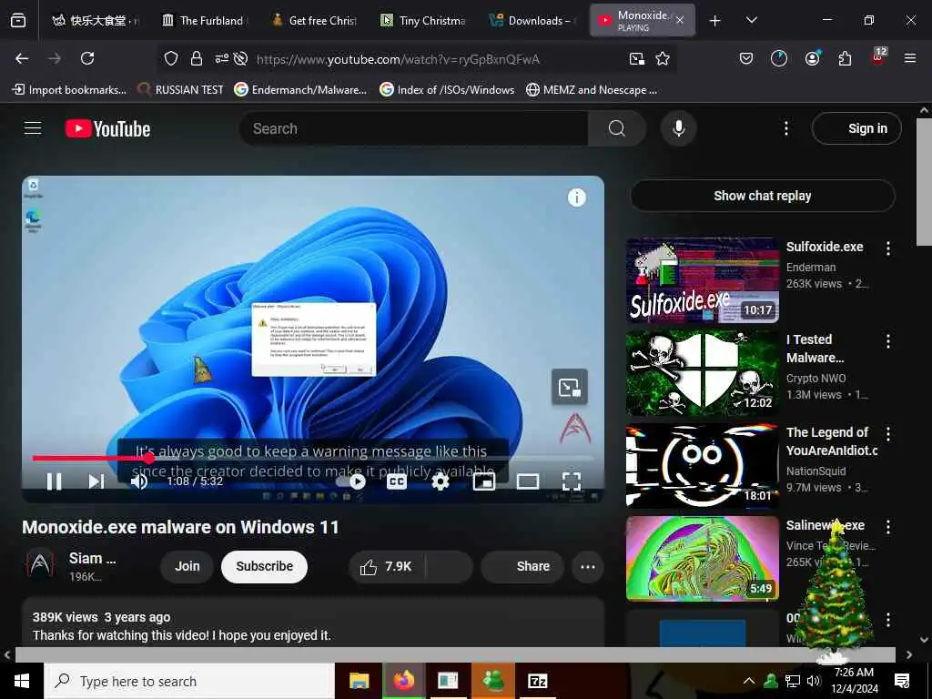Viewport: 932px width, 699px height.
Task: Reload the current page
Action: point(87,58)
